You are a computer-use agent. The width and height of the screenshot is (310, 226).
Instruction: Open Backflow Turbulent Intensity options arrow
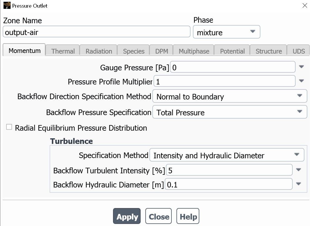[299, 169]
